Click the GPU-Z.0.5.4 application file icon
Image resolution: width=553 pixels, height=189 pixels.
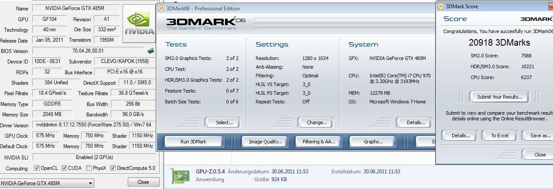tap(181, 175)
